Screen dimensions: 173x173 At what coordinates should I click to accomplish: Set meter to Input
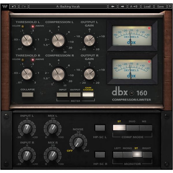[x=63, y=94]
